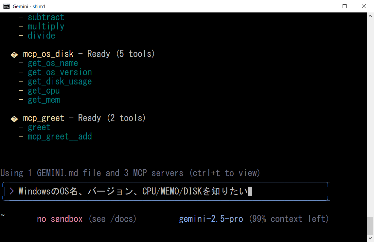374x242 pixels.
Task: Click the vertical scrollbar thumb
Action: pyautogui.click(x=370, y=226)
